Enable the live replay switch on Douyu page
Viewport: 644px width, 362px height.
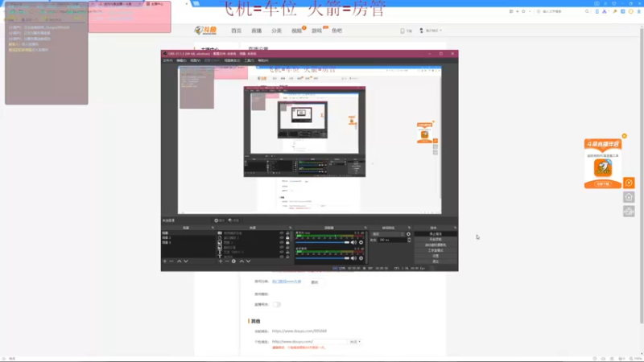click(x=276, y=305)
